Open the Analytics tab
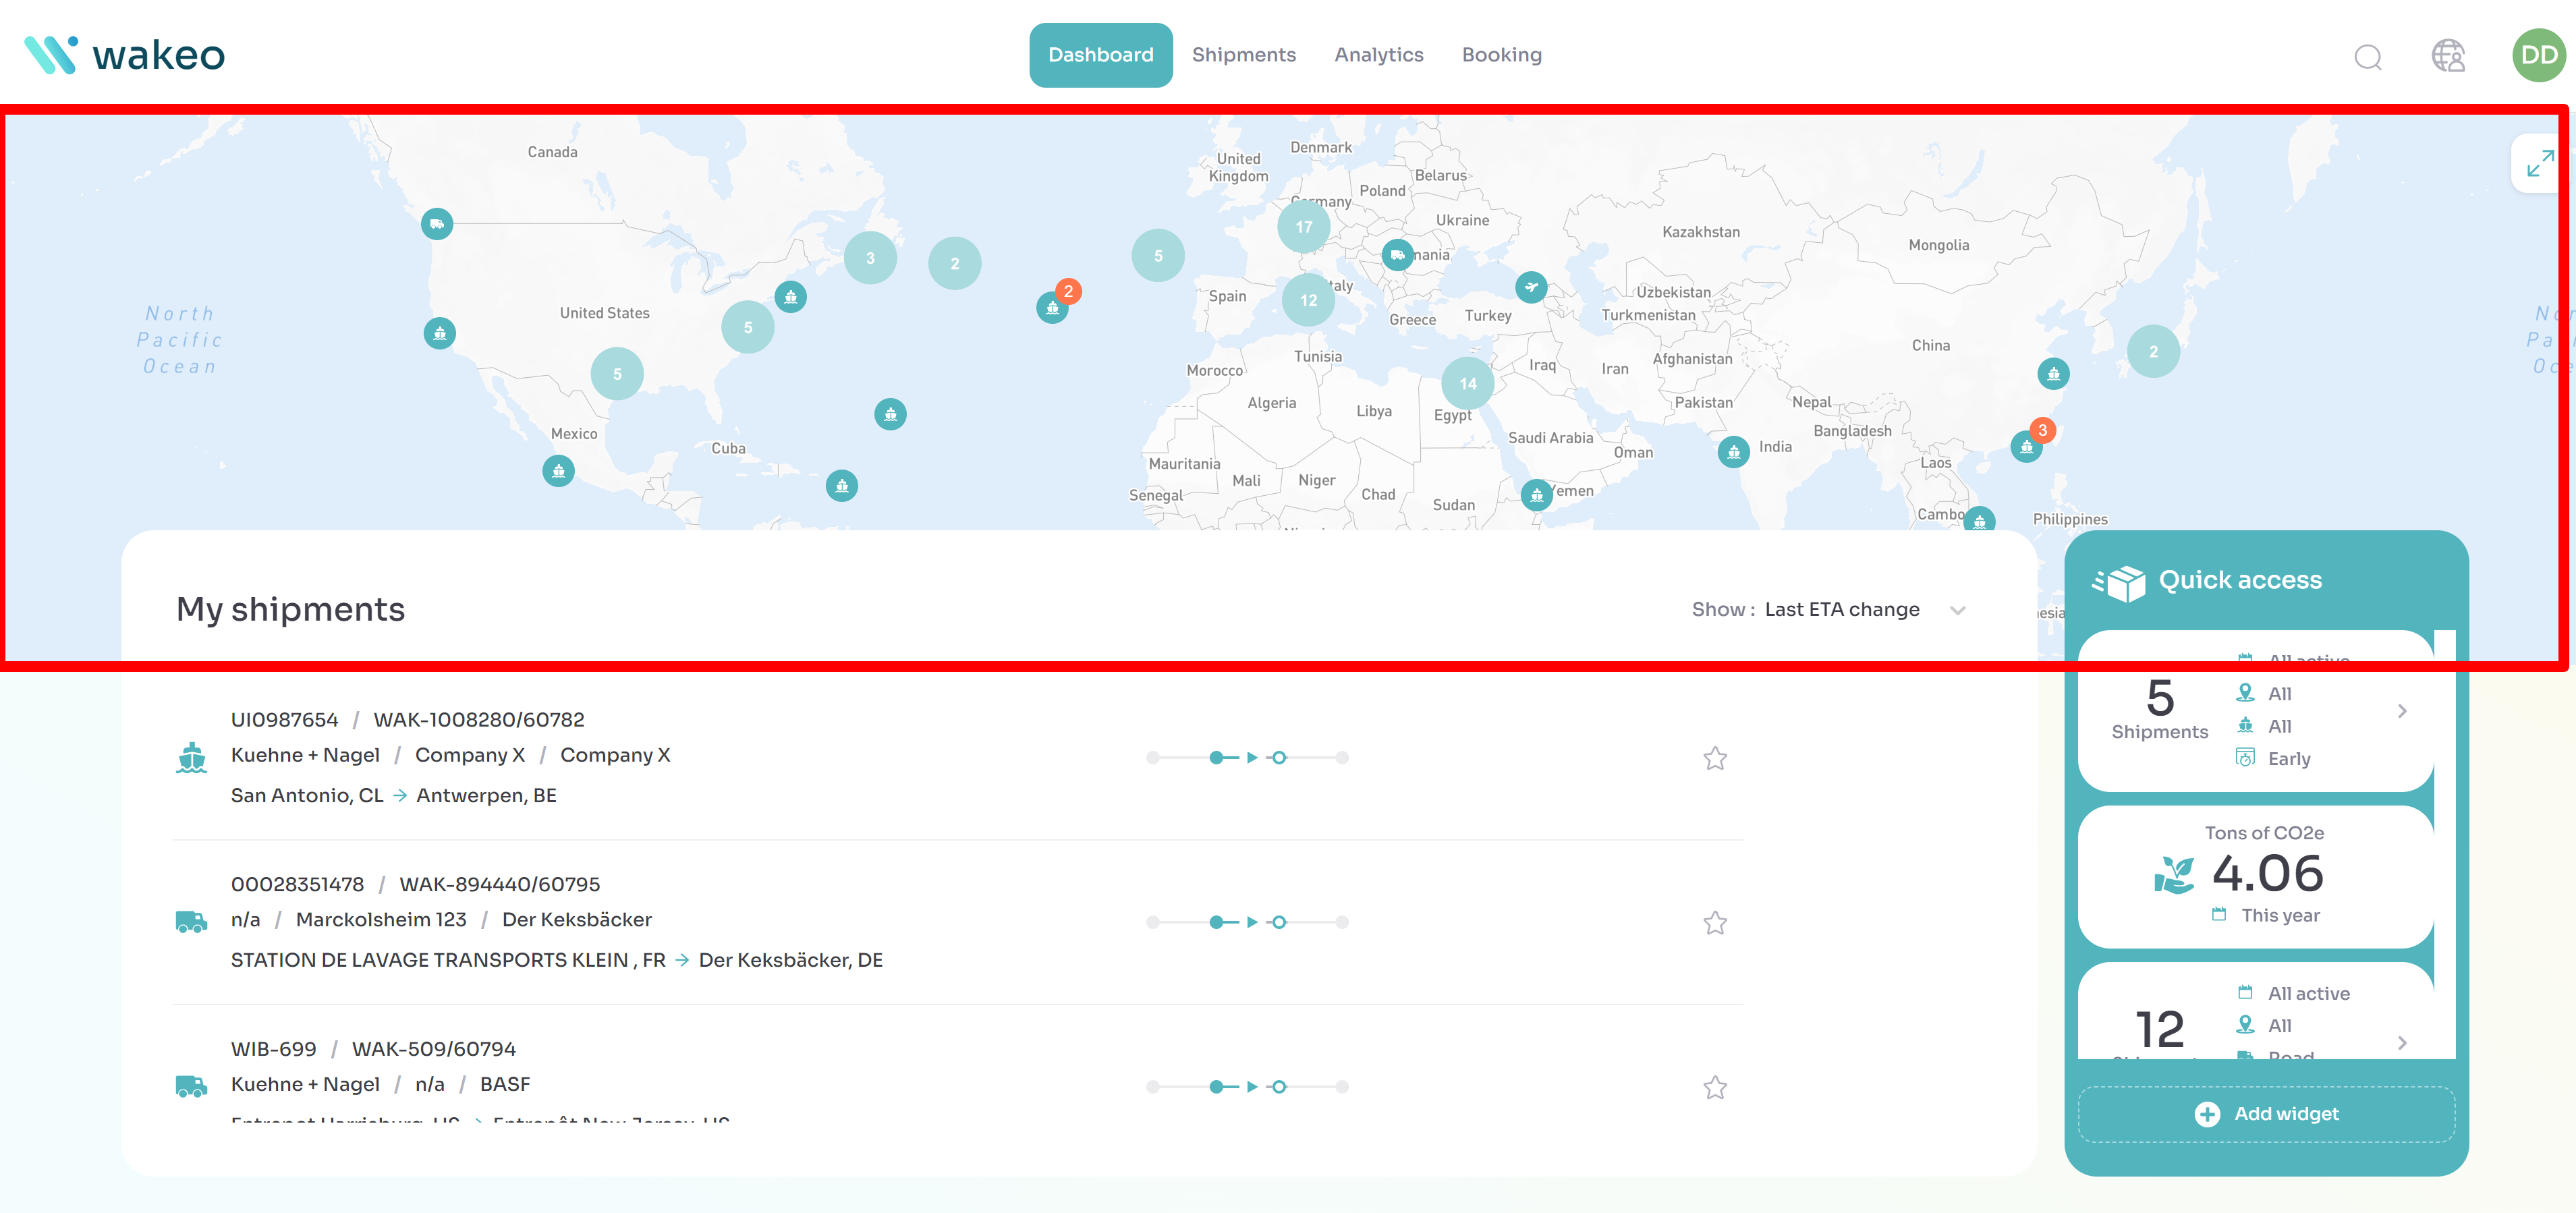This screenshot has width=2576, height=1213. (1378, 55)
